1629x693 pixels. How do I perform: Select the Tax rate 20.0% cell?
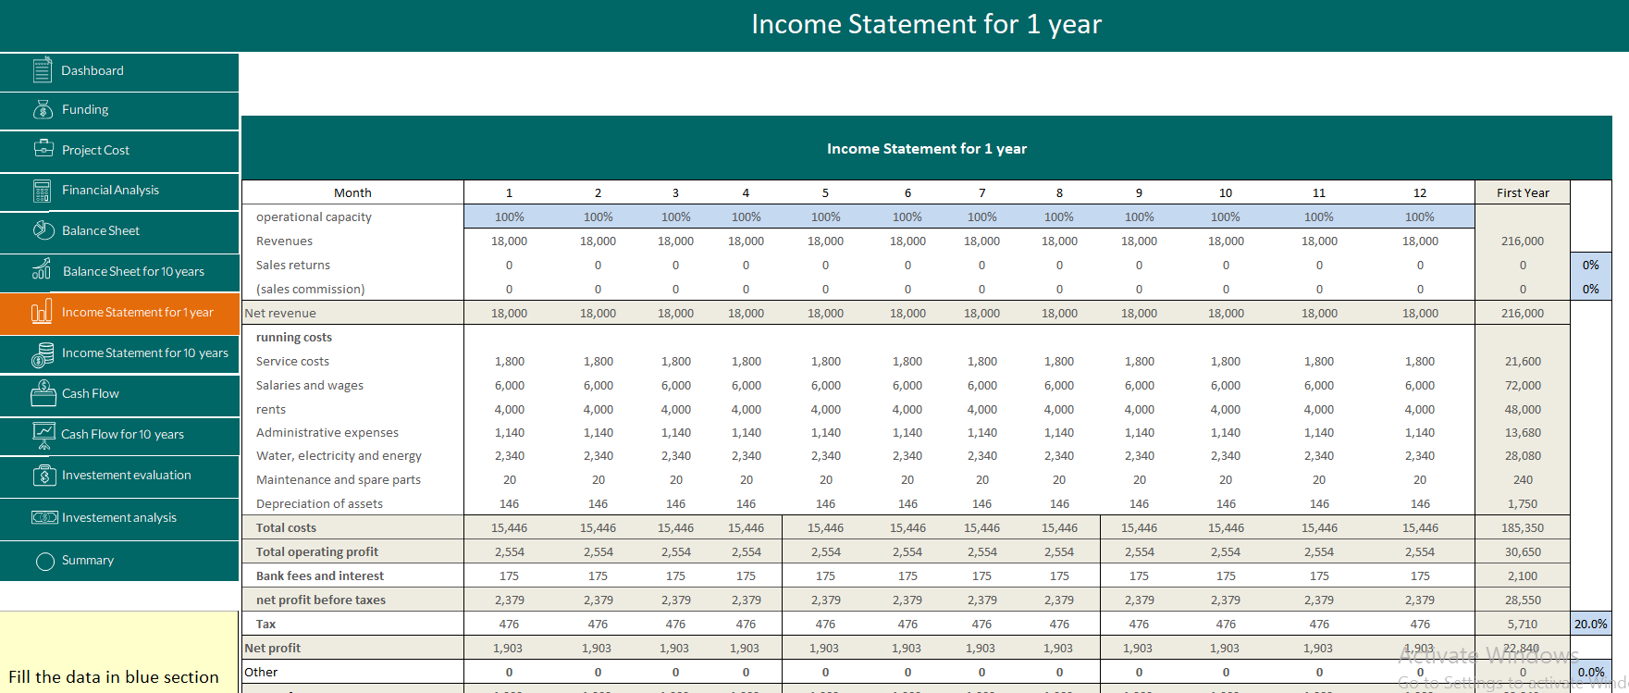(x=1590, y=624)
